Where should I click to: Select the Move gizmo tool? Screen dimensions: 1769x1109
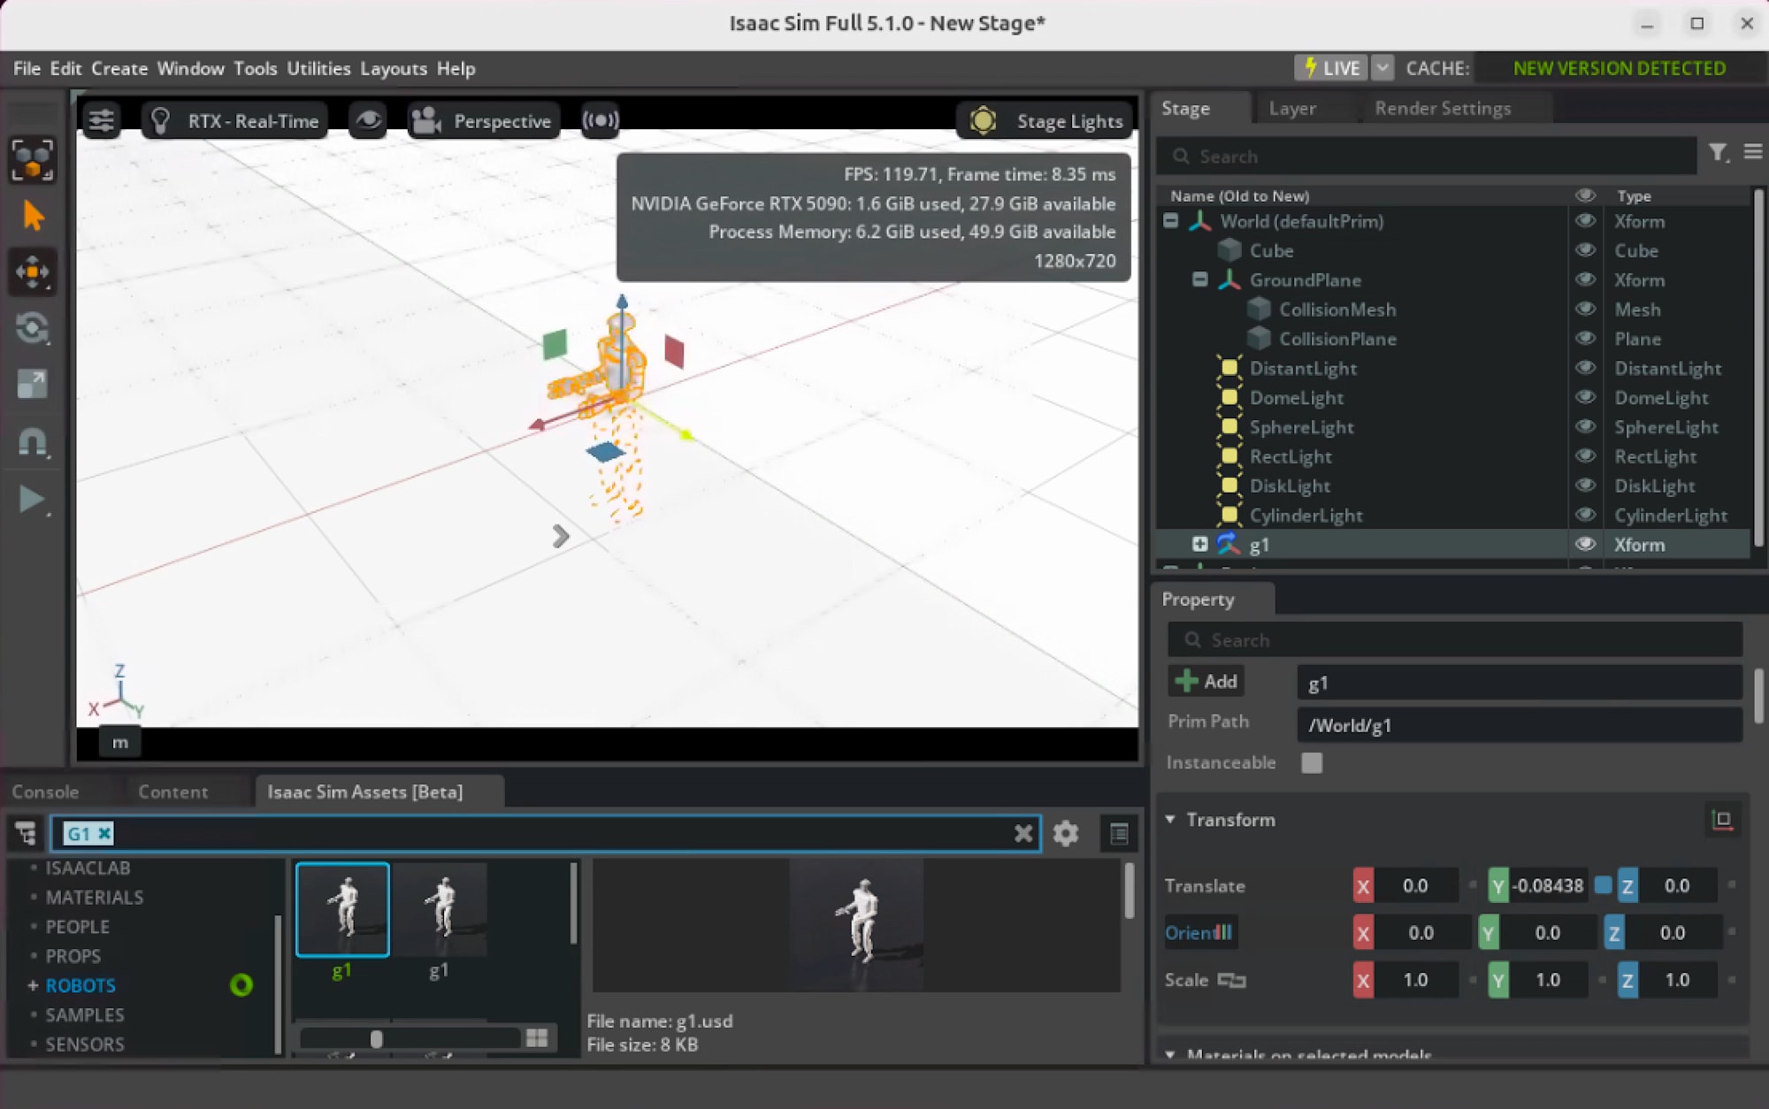(33, 272)
